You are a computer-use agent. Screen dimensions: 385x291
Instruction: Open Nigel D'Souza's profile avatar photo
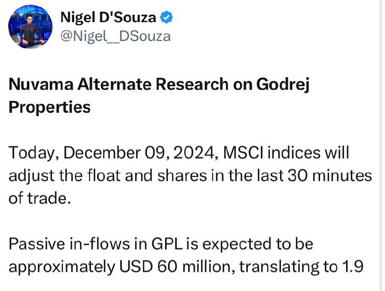pos(30,26)
